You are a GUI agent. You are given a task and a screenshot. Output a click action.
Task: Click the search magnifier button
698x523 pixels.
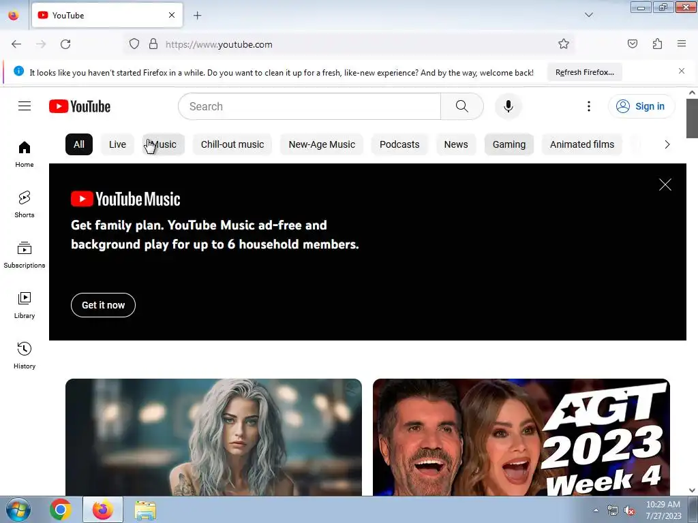tap(462, 106)
